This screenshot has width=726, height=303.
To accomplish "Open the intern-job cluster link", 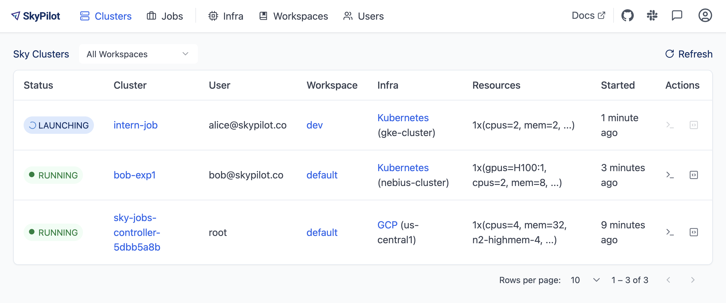I will pos(136,125).
